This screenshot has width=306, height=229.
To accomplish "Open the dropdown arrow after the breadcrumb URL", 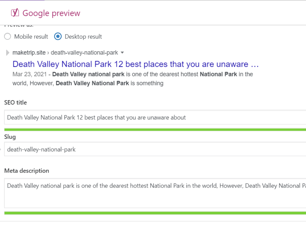I will 122,53.
